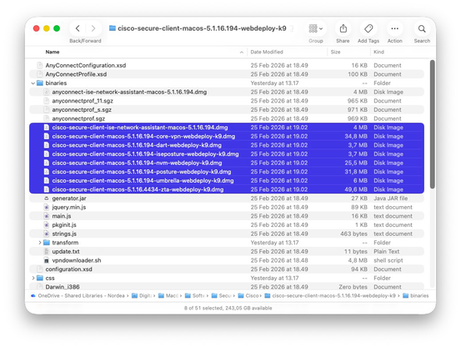This screenshot has width=461, height=347.
Task: Click the 34,8 MB size cell
Action: (356, 136)
